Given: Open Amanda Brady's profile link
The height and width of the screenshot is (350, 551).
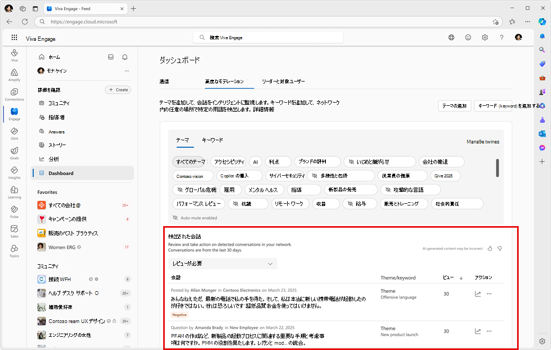Looking at the screenshot, I should [x=209, y=328].
